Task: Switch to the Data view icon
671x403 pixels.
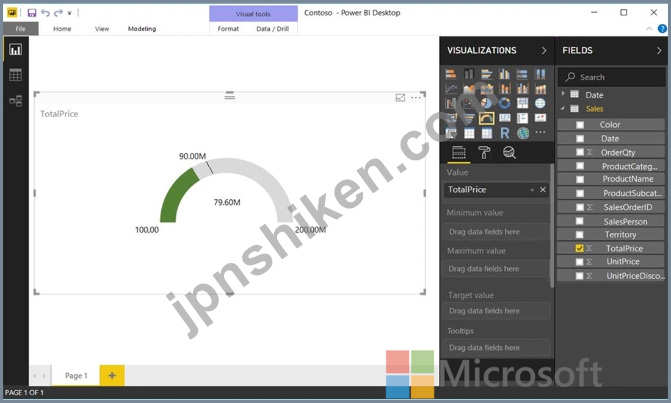Action: [15, 75]
